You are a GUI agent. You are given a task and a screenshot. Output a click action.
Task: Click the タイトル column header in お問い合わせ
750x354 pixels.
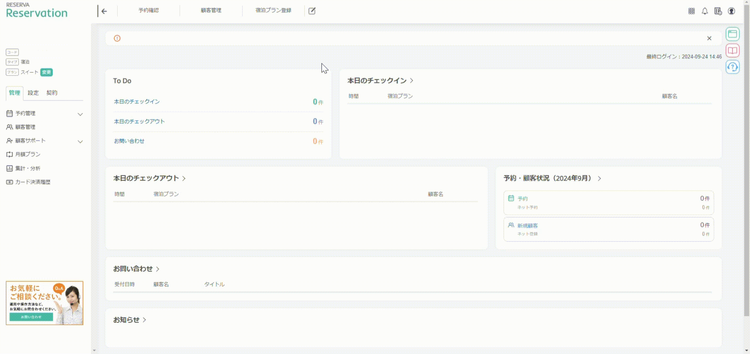(x=214, y=284)
